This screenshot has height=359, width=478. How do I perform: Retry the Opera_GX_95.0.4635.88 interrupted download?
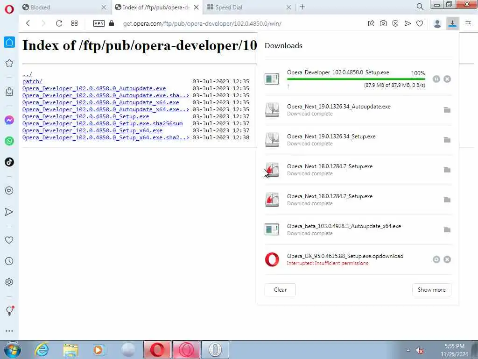tap(436, 259)
